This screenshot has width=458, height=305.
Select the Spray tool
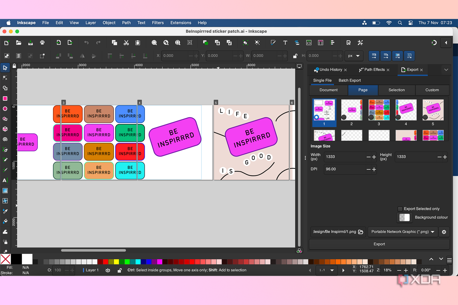(5, 242)
